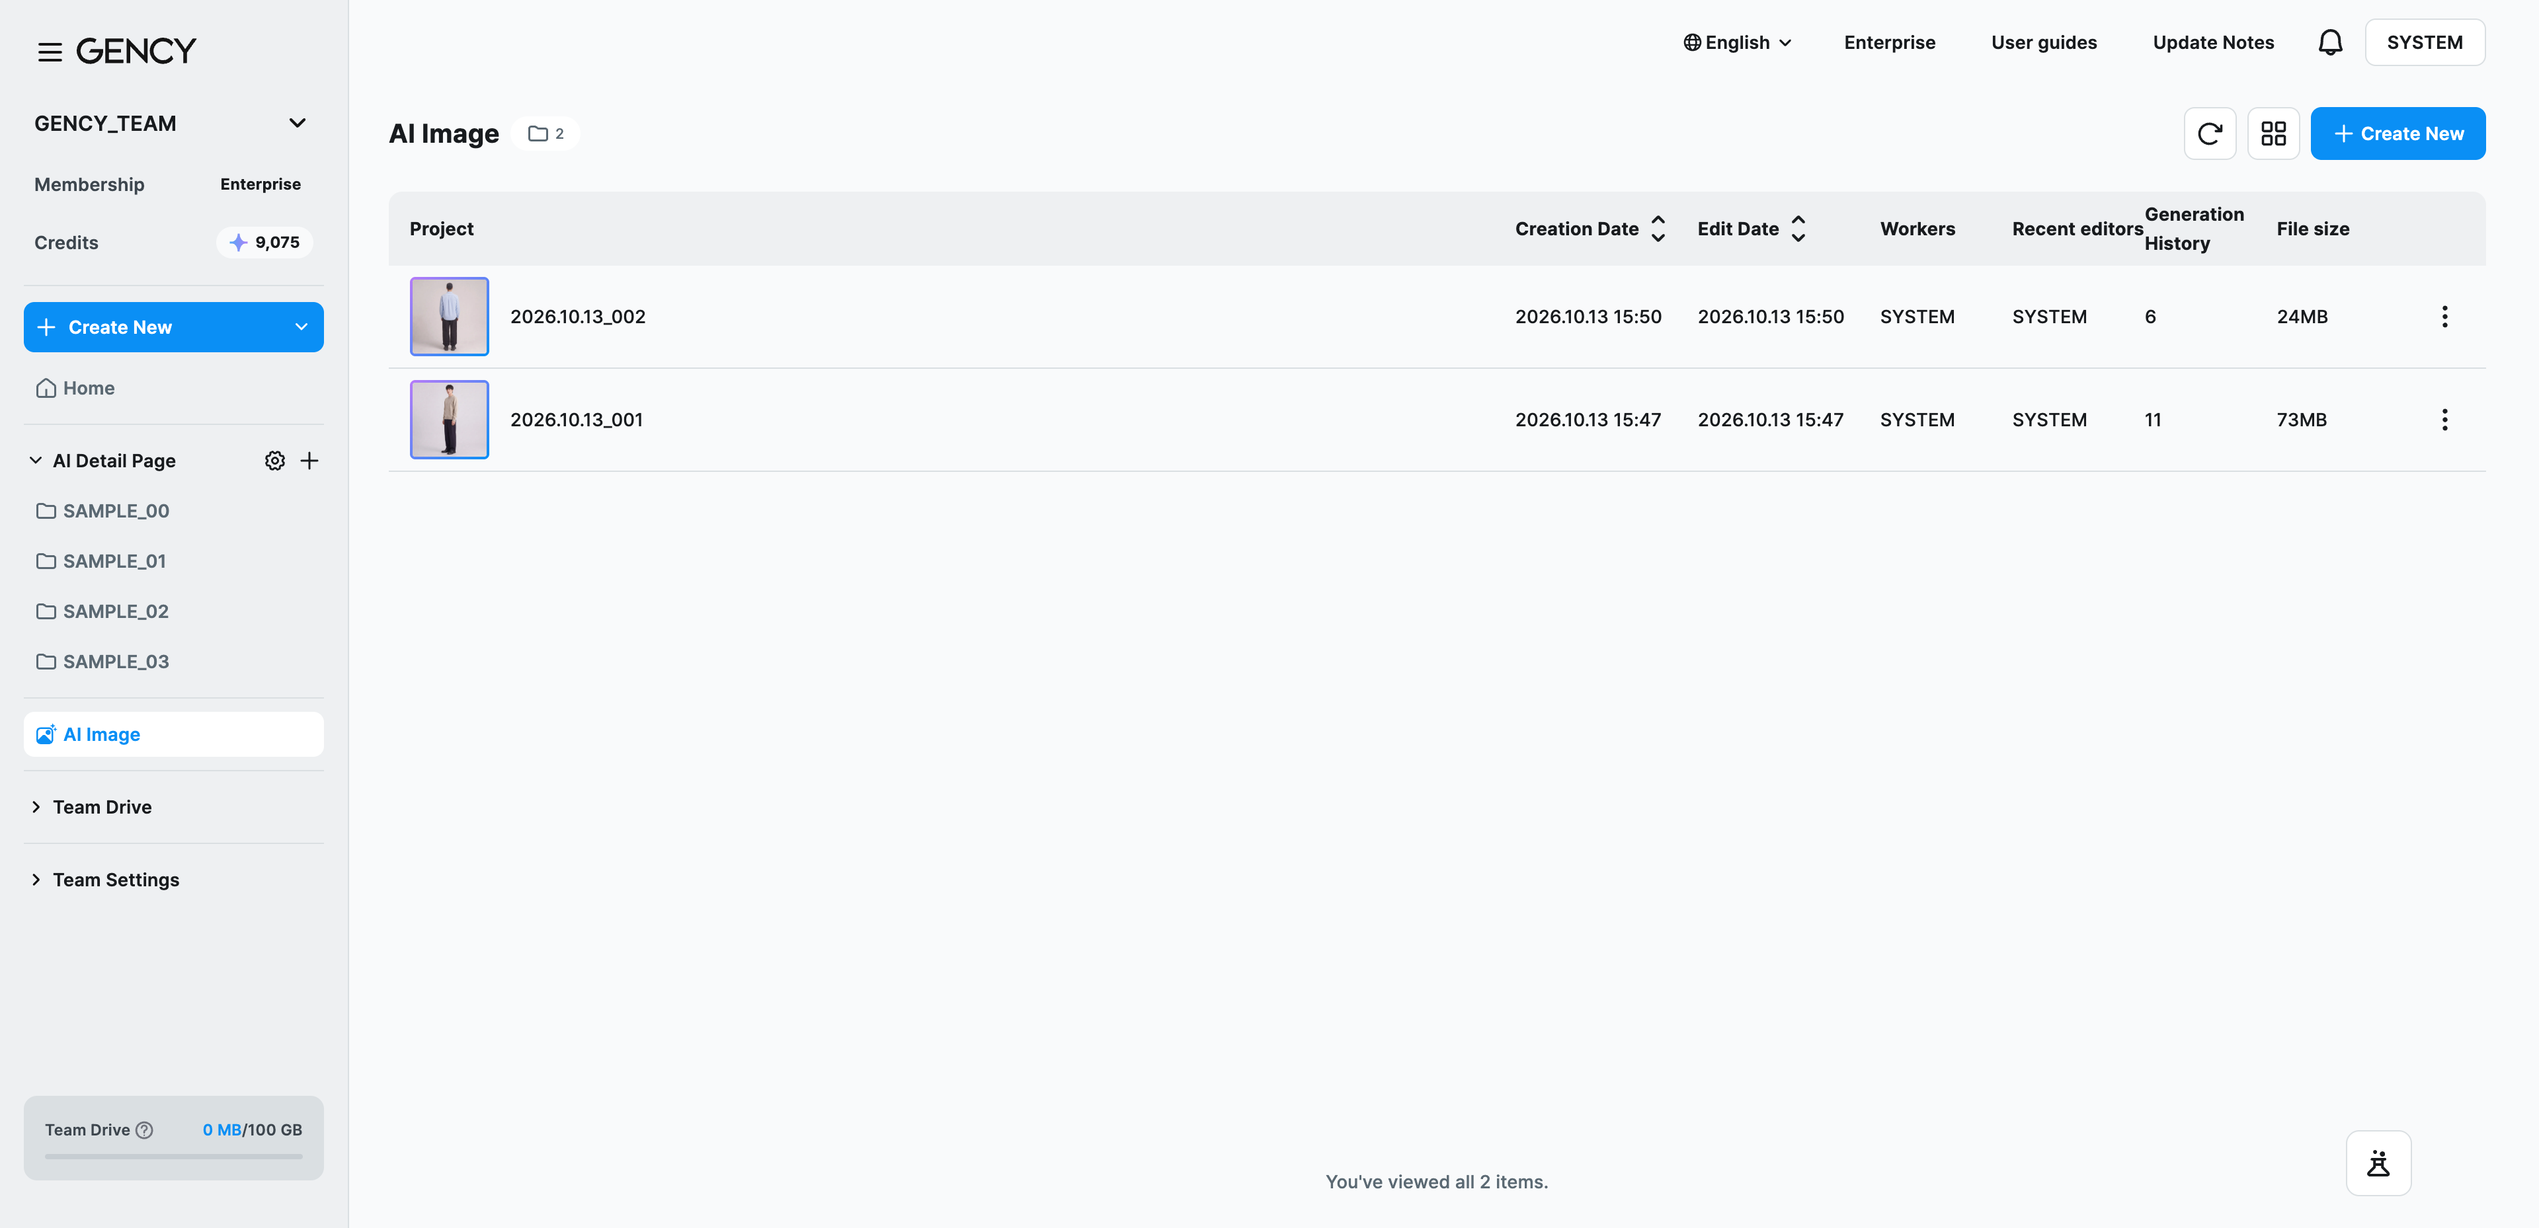2539x1228 pixels.
Task: Click the 73MB file size cell
Action: tap(2300, 420)
